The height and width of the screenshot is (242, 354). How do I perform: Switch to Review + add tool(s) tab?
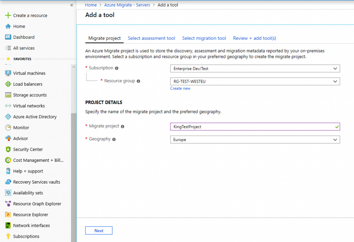pyautogui.click(x=254, y=38)
